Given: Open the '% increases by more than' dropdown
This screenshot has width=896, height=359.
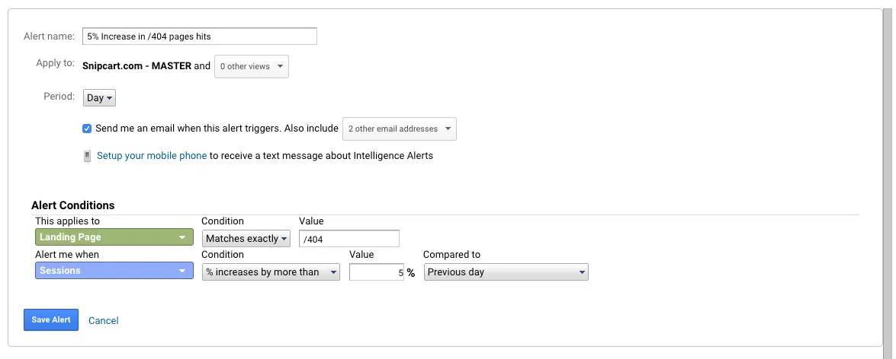Looking at the screenshot, I should [271, 272].
